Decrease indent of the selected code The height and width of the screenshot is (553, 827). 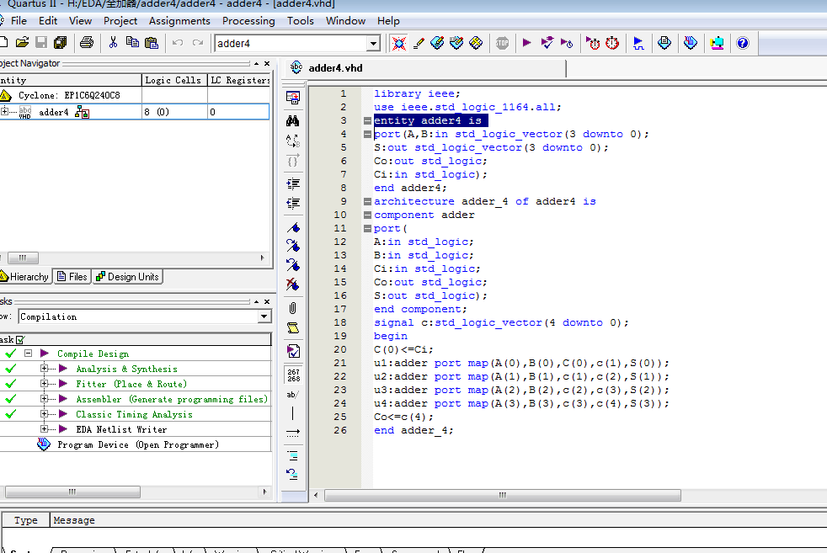pyautogui.click(x=293, y=203)
